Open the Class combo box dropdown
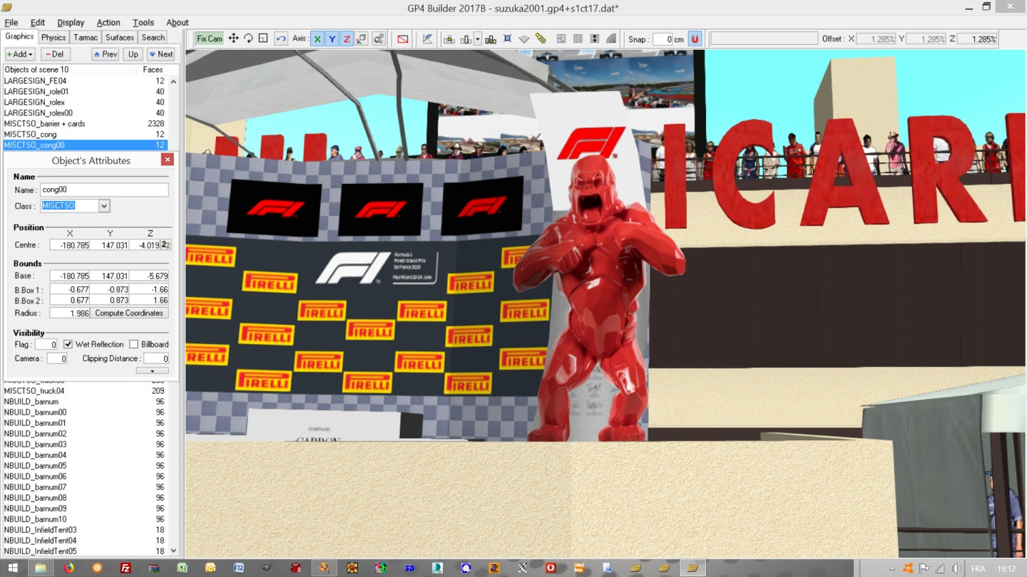 click(104, 206)
